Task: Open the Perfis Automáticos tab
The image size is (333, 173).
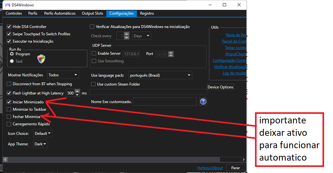Action: point(60,13)
